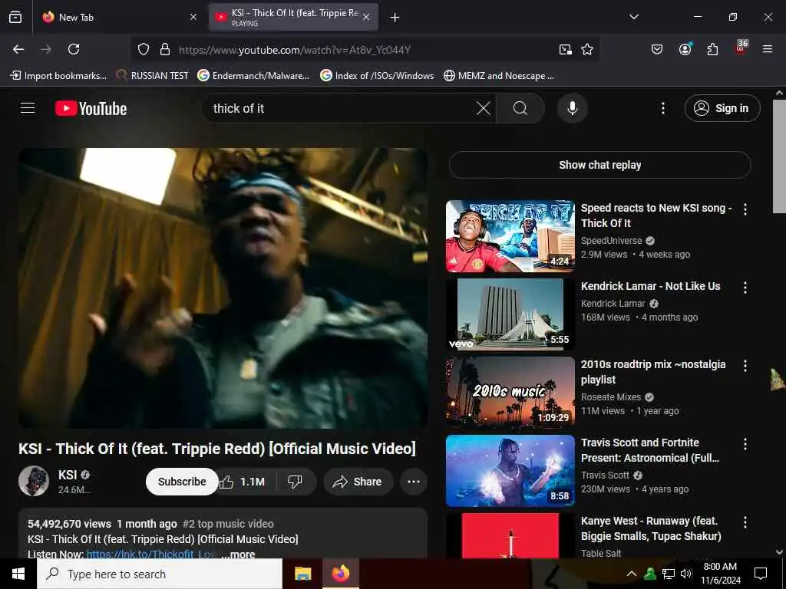Click the Windows taskbar search box
Screen dimensions: 786x589
pyautogui.click(x=160, y=574)
